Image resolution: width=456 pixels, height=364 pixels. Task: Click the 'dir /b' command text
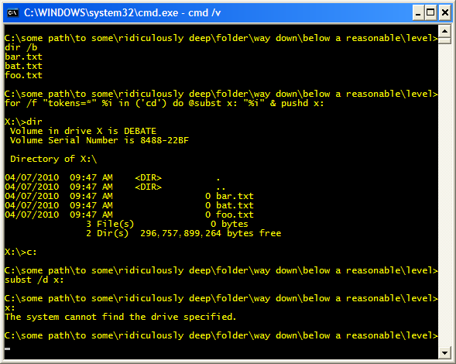(21, 47)
